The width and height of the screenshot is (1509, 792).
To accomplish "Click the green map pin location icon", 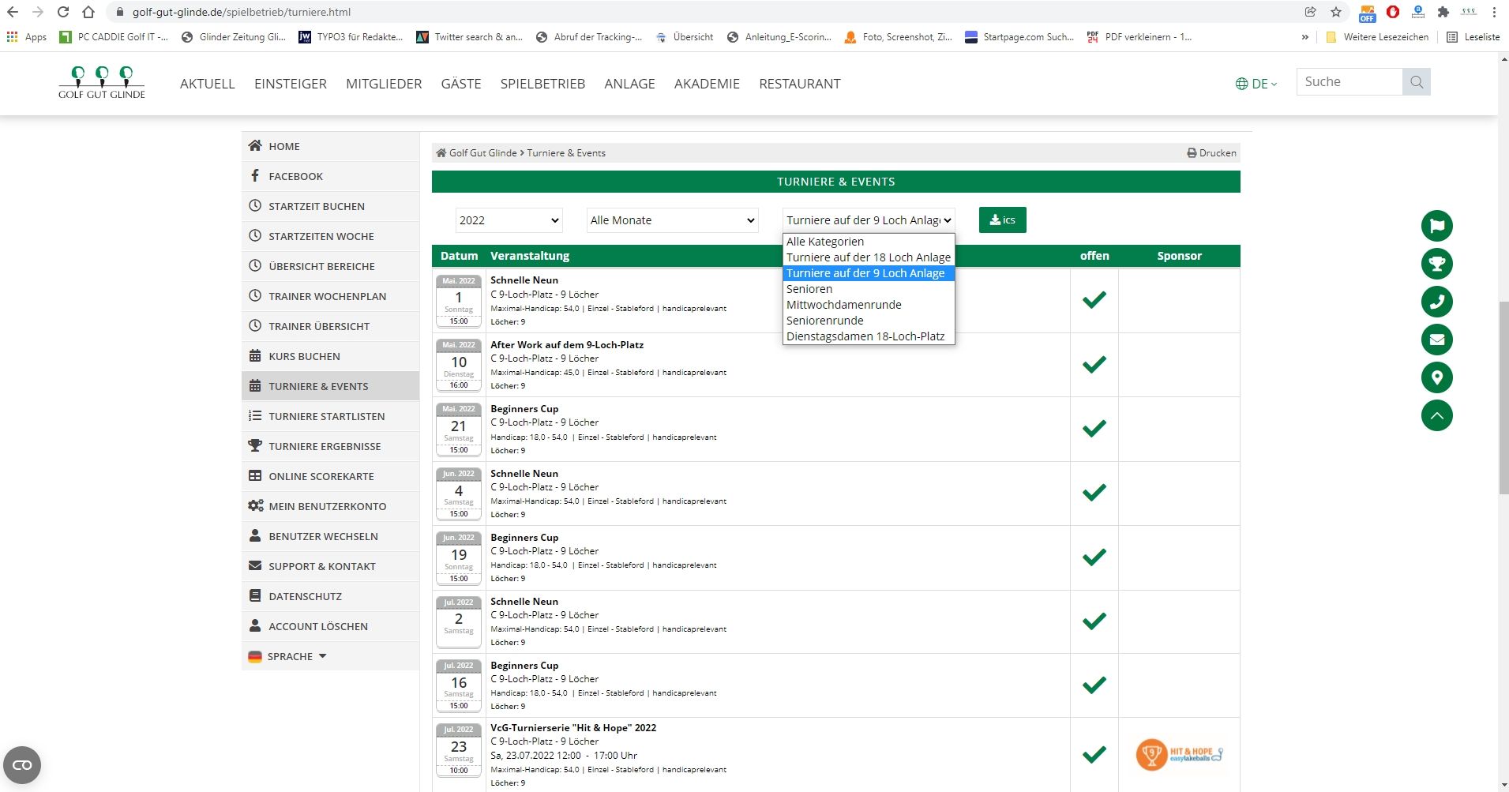I will click(x=1436, y=377).
